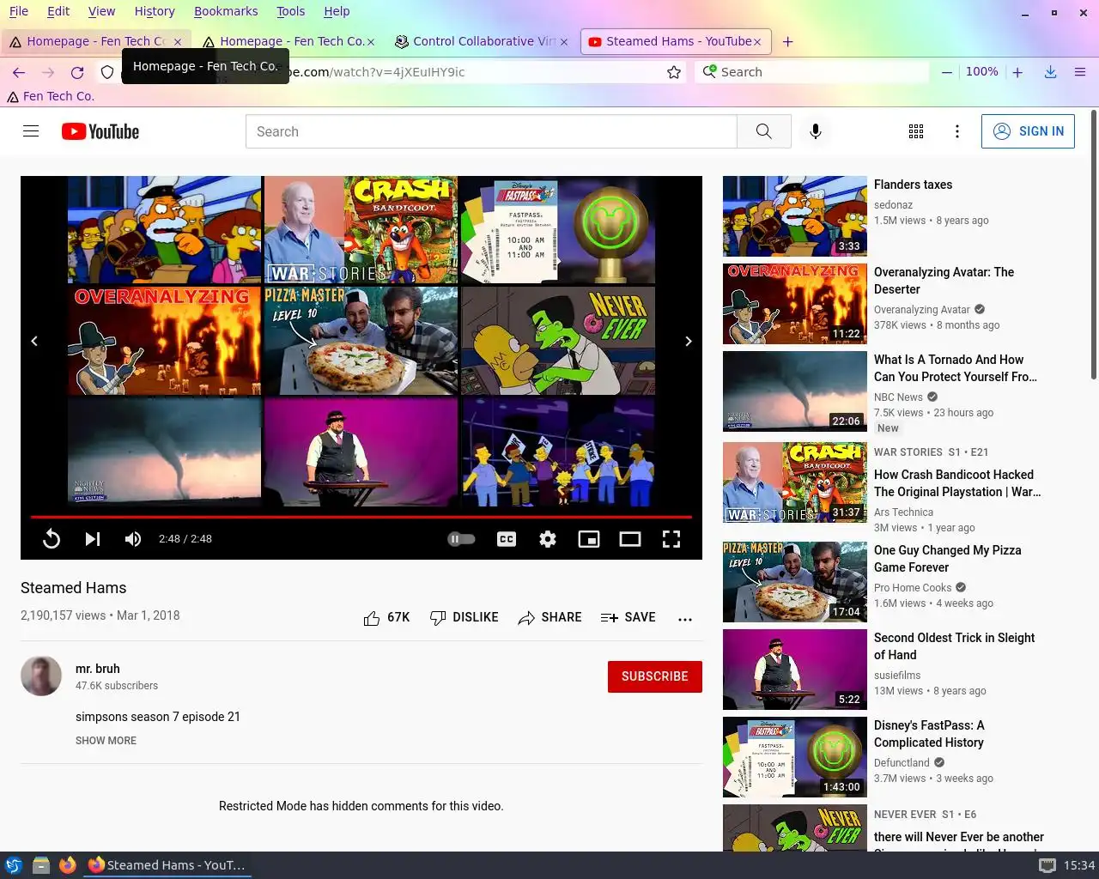Open a new browser tab
The width and height of the screenshot is (1099, 879).
tap(787, 41)
